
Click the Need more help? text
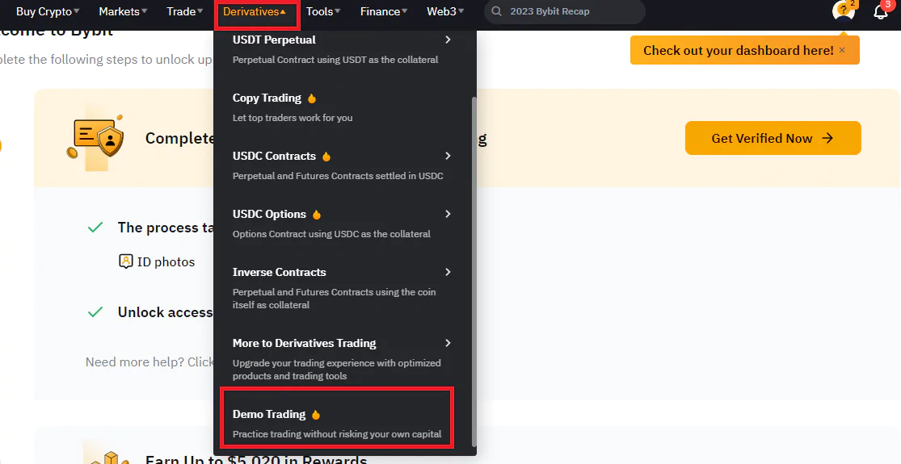pyautogui.click(x=135, y=362)
